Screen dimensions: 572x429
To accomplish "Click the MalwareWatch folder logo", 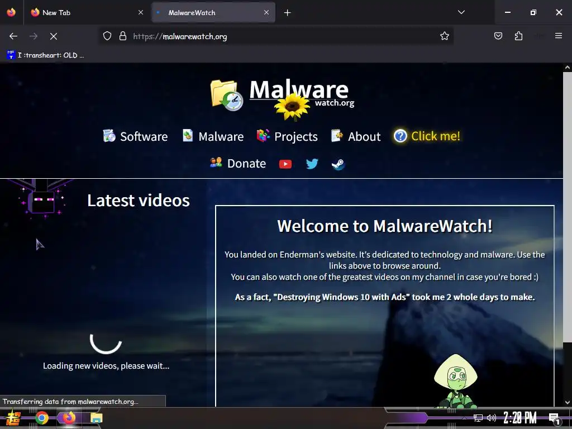I will 227,95.
